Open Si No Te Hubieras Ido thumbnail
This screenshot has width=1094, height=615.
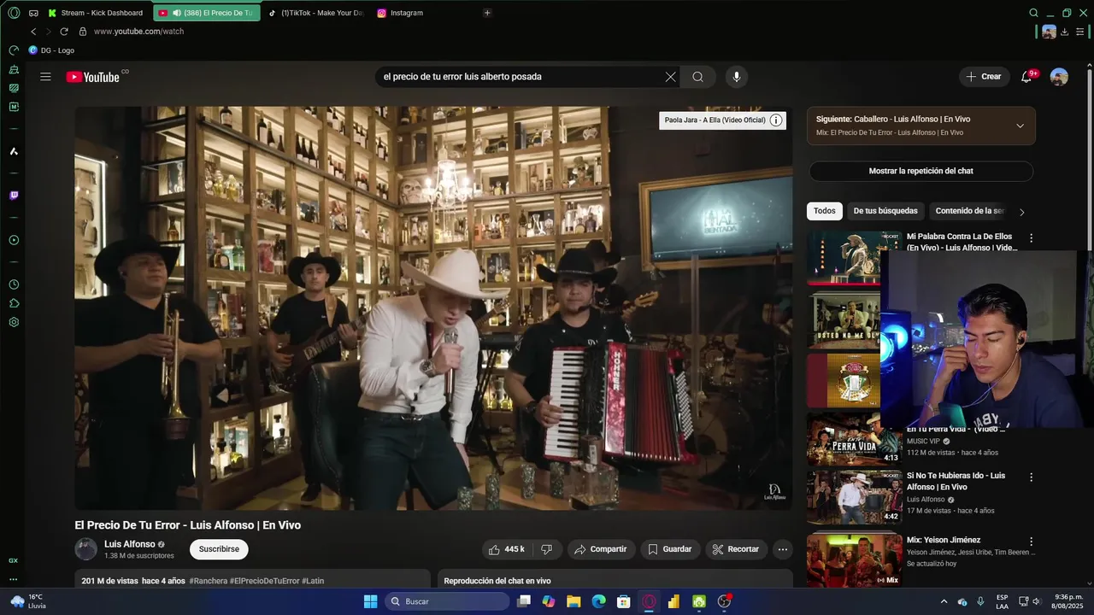pyautogui.click(x=854, y=497)
